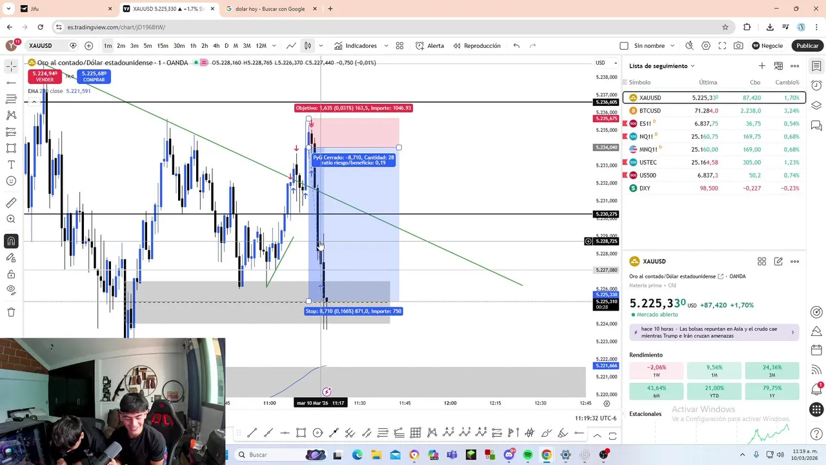
Task: Open time axis settings gear icon
Action: [607, 403]
